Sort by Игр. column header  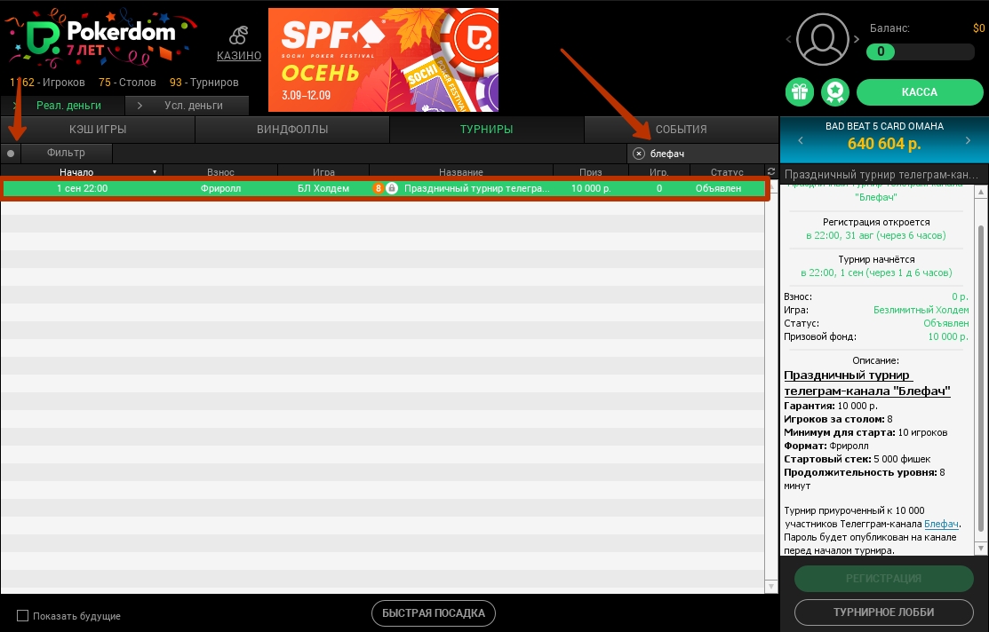coord(659,172)
